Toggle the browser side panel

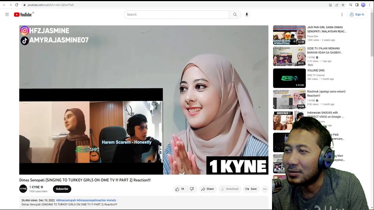[x=357, y=5]
